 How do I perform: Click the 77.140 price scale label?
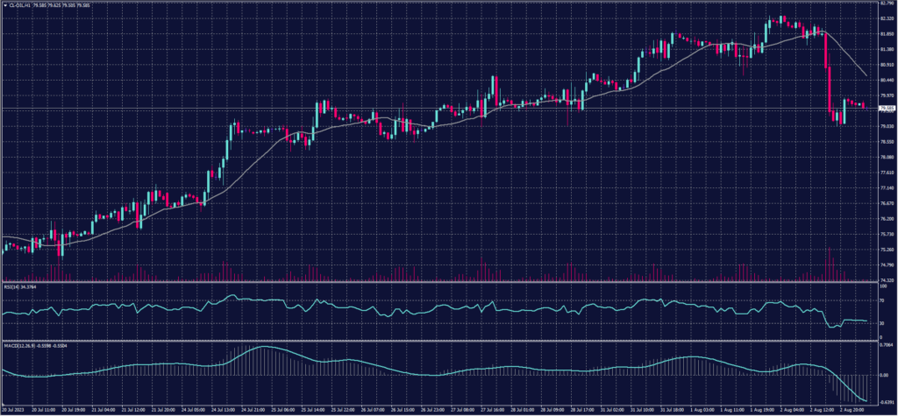[886, 173]
